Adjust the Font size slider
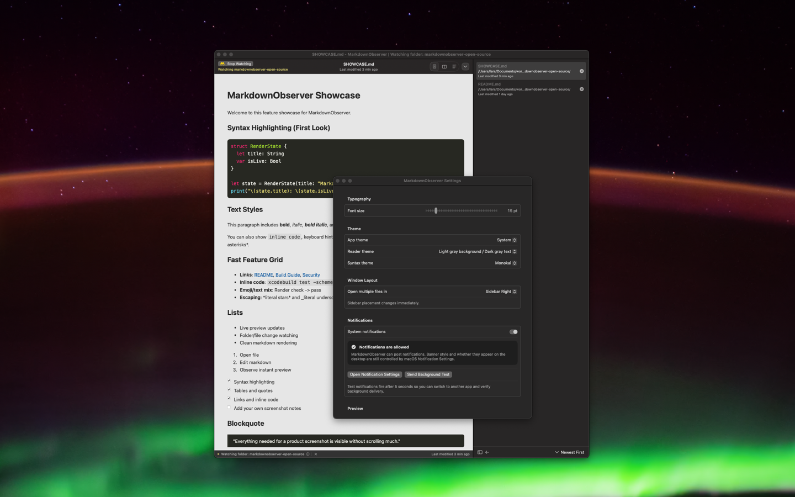Image resolution: width=795 pixels, height=497 pixels. click(x=436, y=210)
